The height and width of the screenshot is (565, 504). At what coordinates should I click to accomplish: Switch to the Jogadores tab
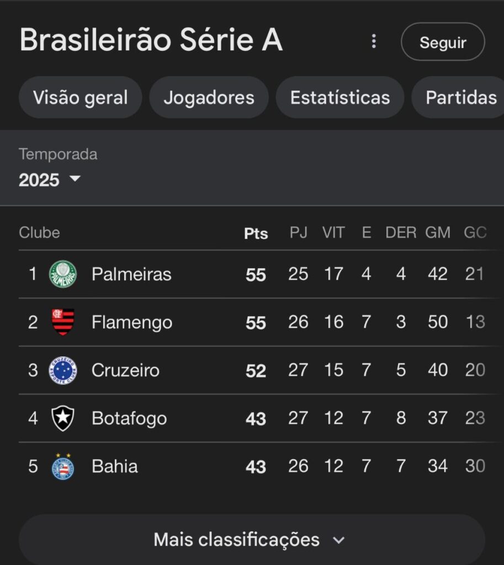[x=209, y=98]
